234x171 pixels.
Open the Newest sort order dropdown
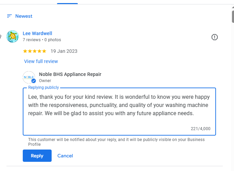[24, 16]
